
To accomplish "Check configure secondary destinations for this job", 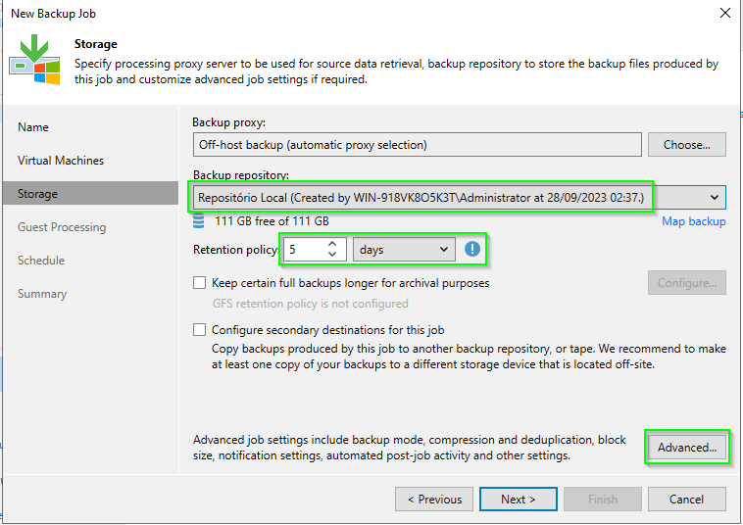I will coord(200,329).
